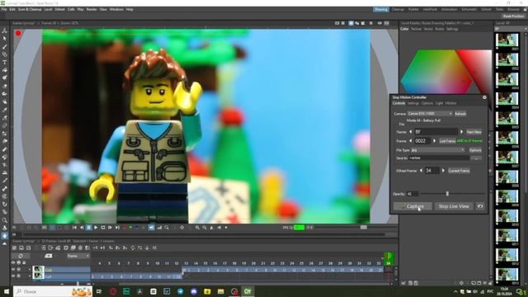
Task: Step to previous frame in playback bar
Action: [x=82, y=228]
